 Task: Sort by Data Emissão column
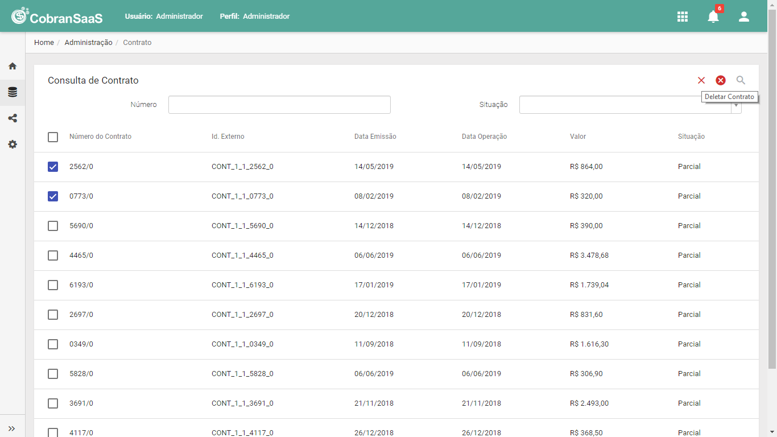tap(375, 137)
